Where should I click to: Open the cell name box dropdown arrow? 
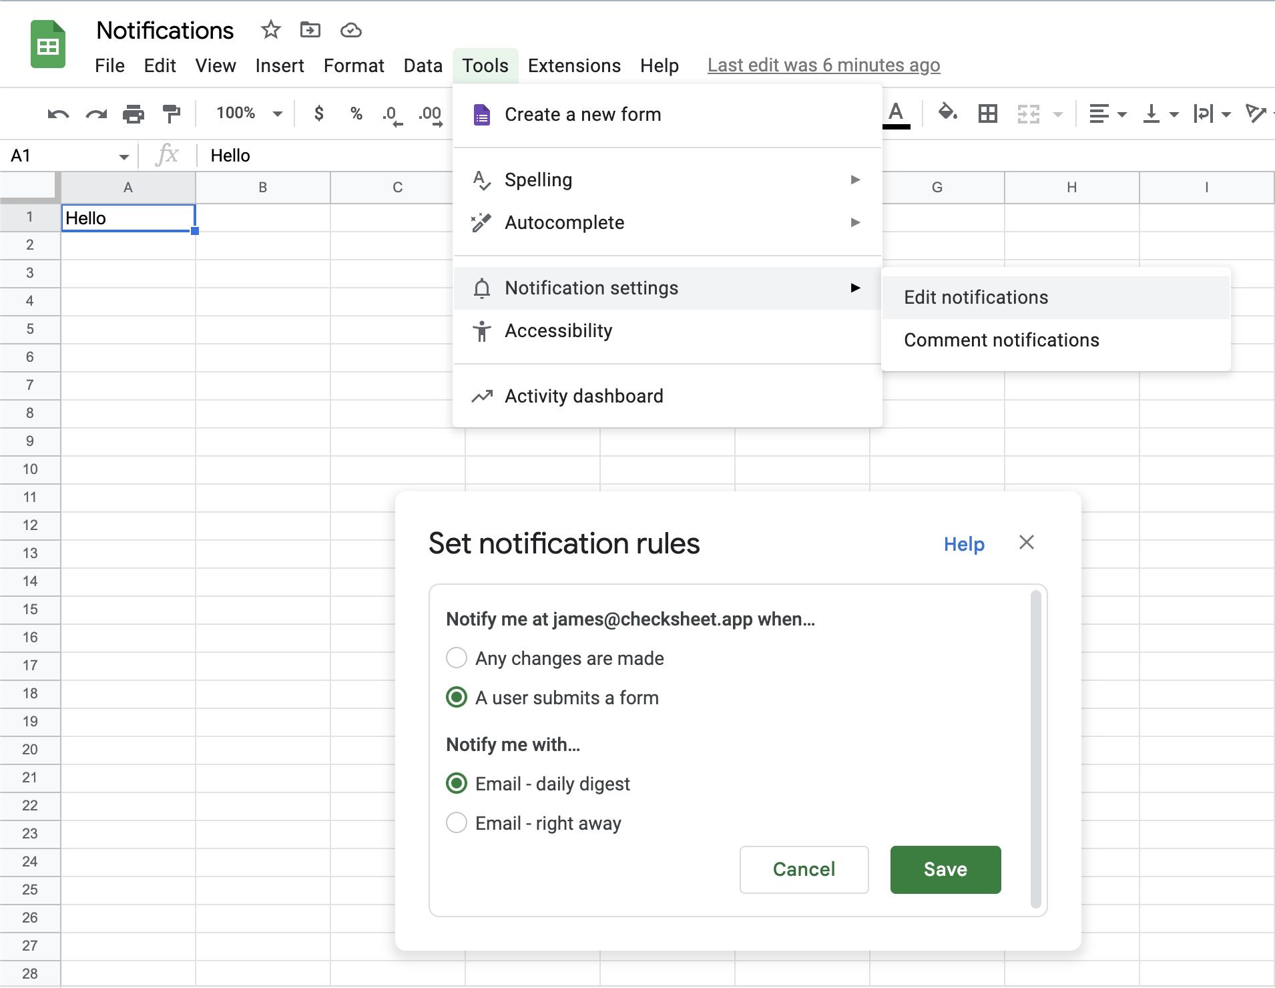[123, 157]
